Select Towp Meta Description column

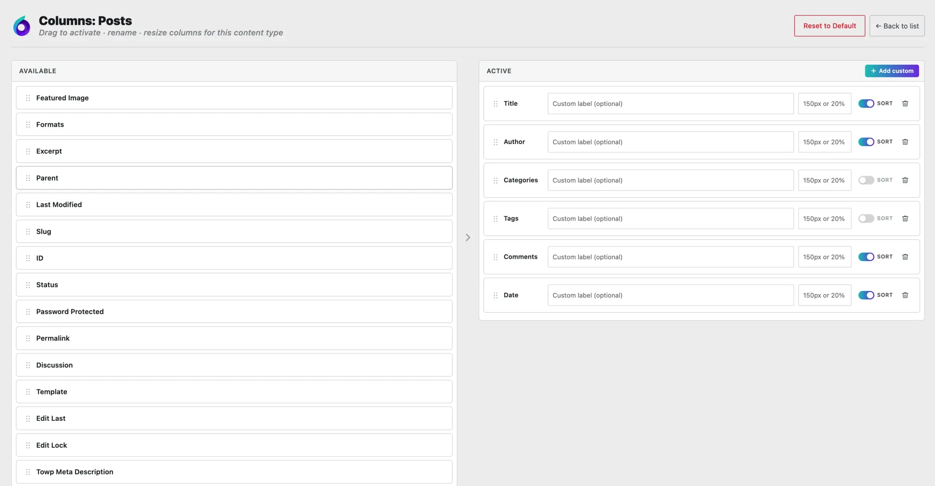point(234,472)
